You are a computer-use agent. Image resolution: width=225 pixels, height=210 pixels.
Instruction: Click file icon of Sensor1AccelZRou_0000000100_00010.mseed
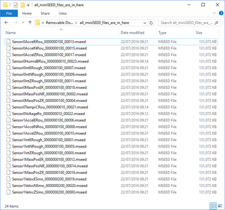8,133
